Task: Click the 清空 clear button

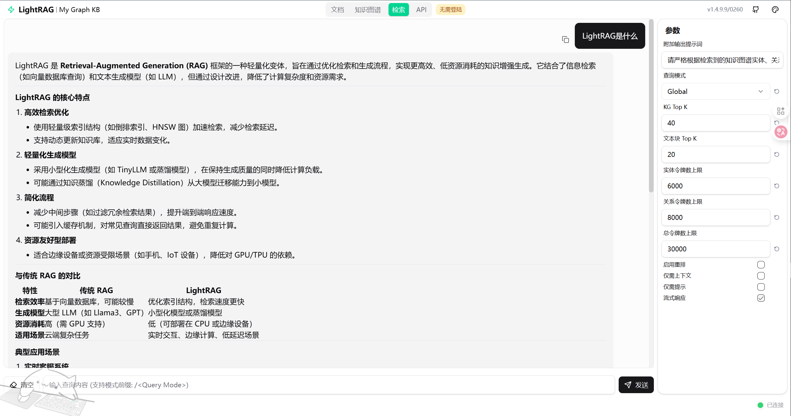Action: tap(22, 385)
